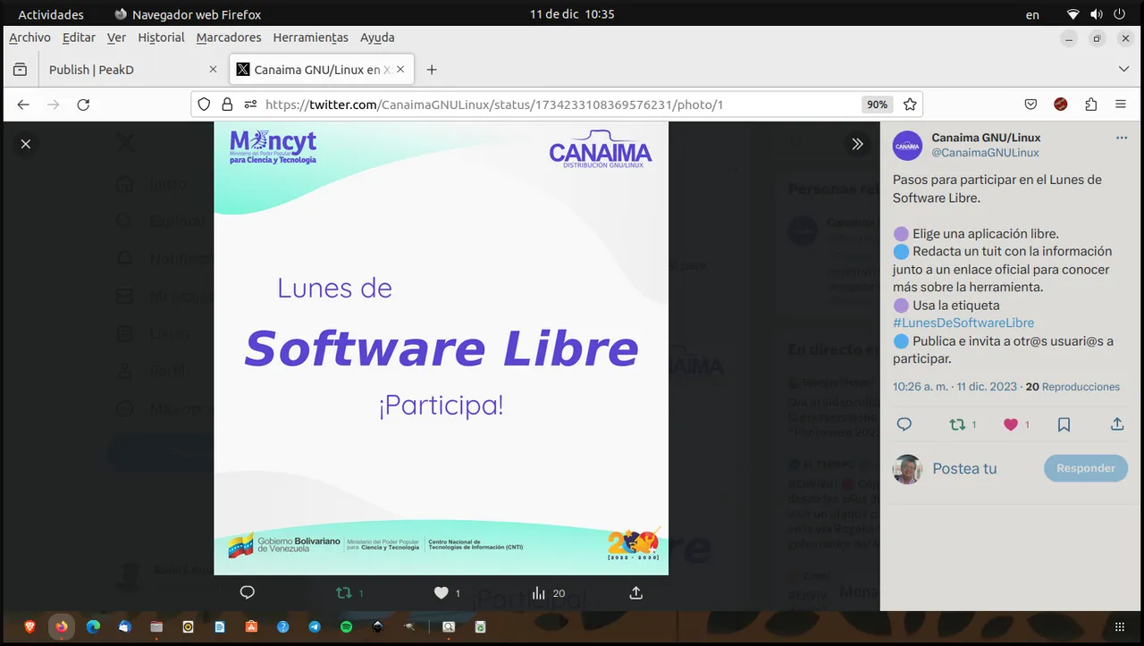Screen dimensions: 1144x646
Task: Open the orange Software store dock icon
Action: (x=251, y=627)
